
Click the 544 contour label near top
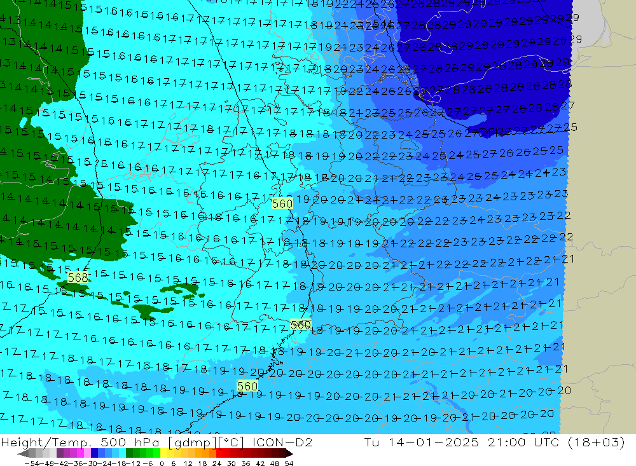click(x=382, y=23)
